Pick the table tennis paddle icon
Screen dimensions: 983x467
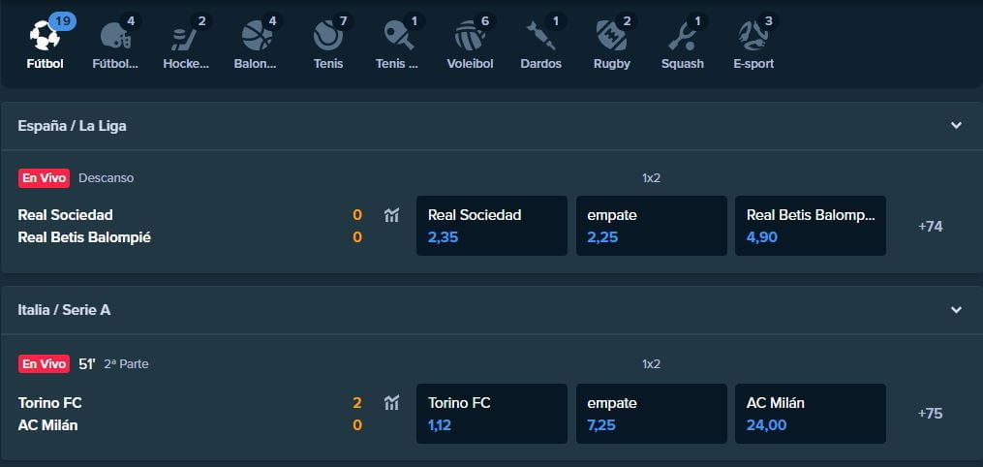[398, 37]
